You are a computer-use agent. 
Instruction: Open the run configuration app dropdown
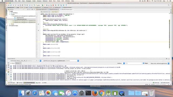click(x=39, y=5)
